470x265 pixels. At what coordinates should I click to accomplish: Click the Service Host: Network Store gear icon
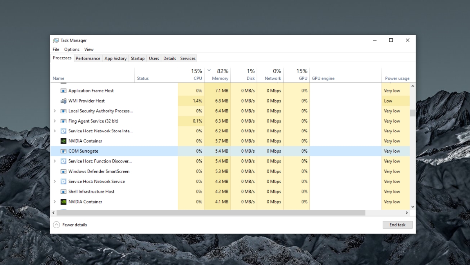(63, 131)
